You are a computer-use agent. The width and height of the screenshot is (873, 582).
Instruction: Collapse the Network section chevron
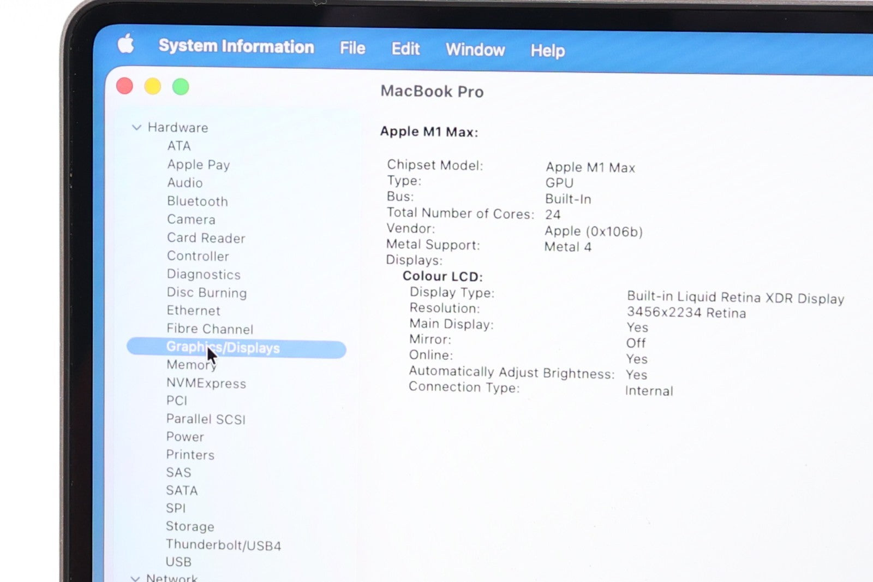pos(135,578)
